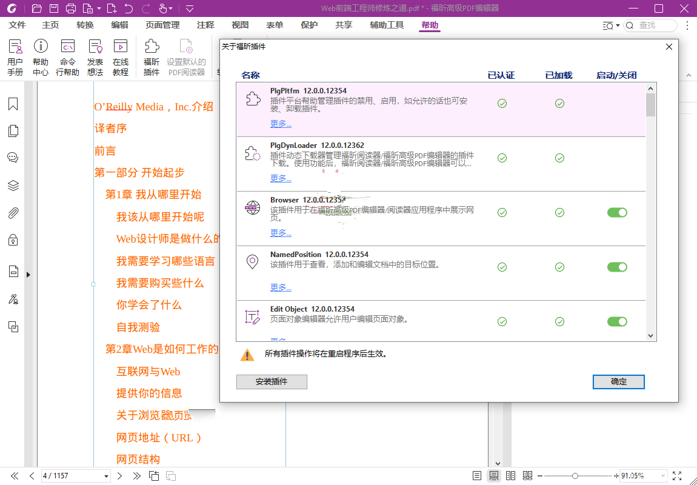This screenshot has width=697, height=485.
Task: Open the search options dropdown arrow
Action: click(618, 25)
